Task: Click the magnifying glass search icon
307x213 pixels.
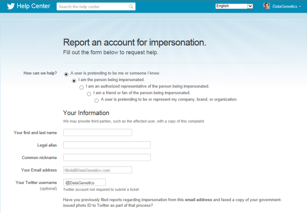Action: coord(131,7)
